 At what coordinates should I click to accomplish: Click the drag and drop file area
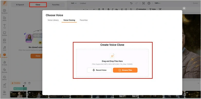(112, 63)
